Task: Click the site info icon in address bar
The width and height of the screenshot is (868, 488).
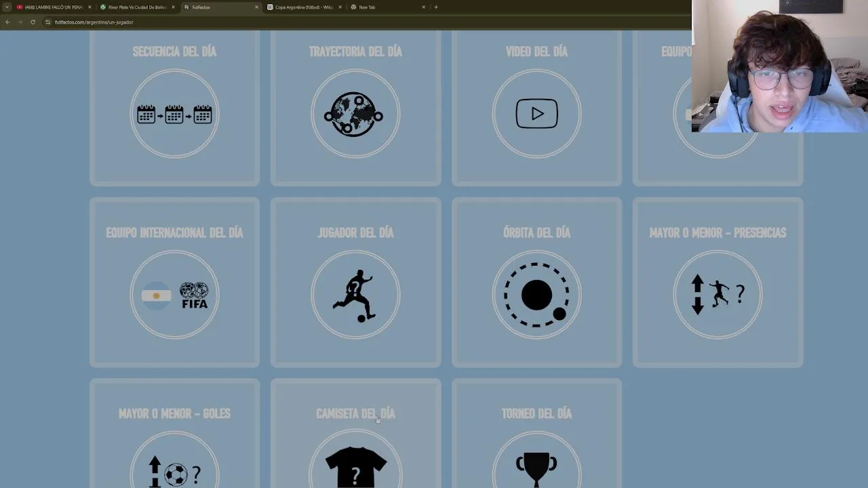Action: (47, 22)
